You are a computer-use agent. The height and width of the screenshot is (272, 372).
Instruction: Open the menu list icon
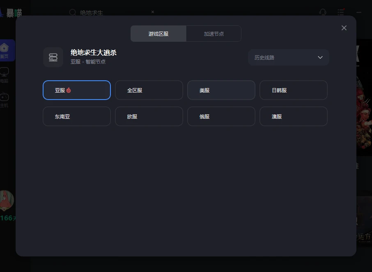pos(341,12)
